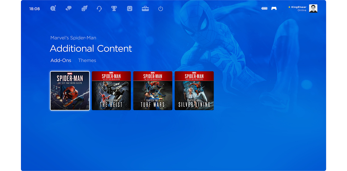
Task: Click the yellow PlayStation Plus icon
Action: [289, 7]
